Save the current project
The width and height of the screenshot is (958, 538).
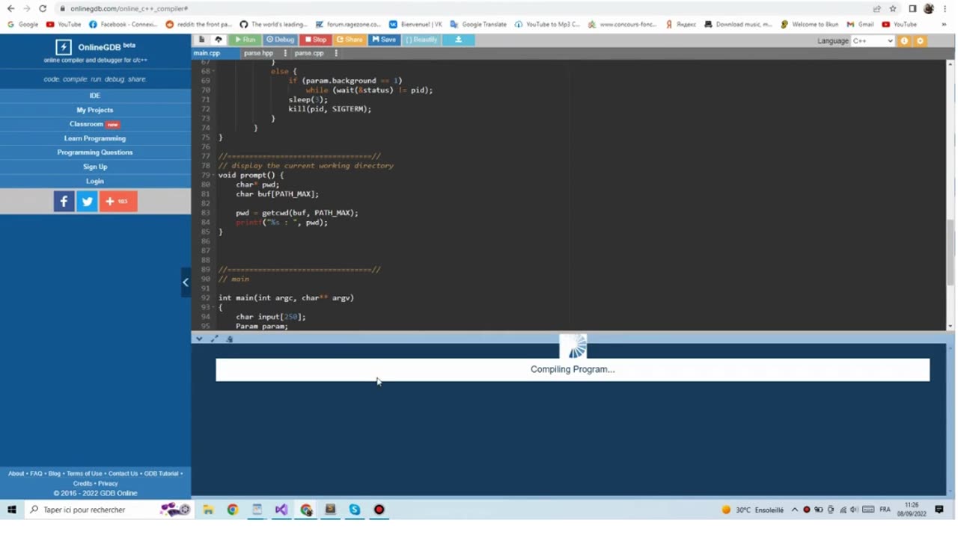tap(384, 40)
